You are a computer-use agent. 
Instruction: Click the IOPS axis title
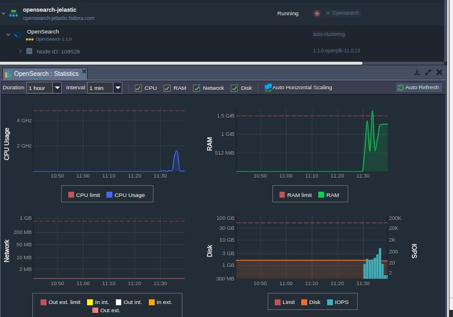click(x=415, y=251)
